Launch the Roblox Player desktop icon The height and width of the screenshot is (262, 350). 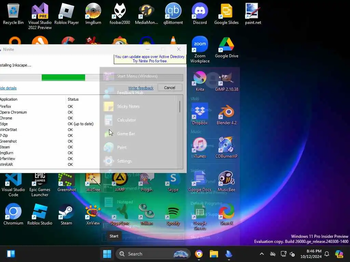(67, 14)
